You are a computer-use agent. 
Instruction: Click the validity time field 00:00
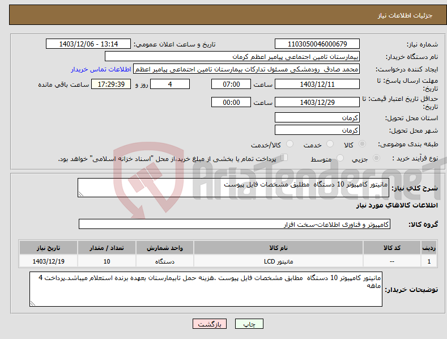[x=231, y=102]
